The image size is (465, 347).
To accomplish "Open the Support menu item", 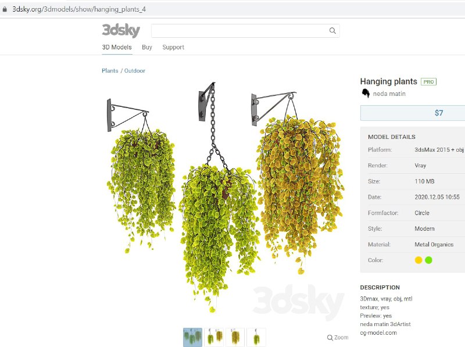I will click(x=173, y=47).
